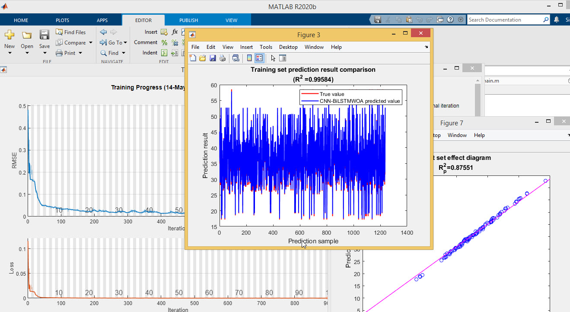
Task: Click the Uncomment icon with blue cross
Action: click(x=175, y=42)
